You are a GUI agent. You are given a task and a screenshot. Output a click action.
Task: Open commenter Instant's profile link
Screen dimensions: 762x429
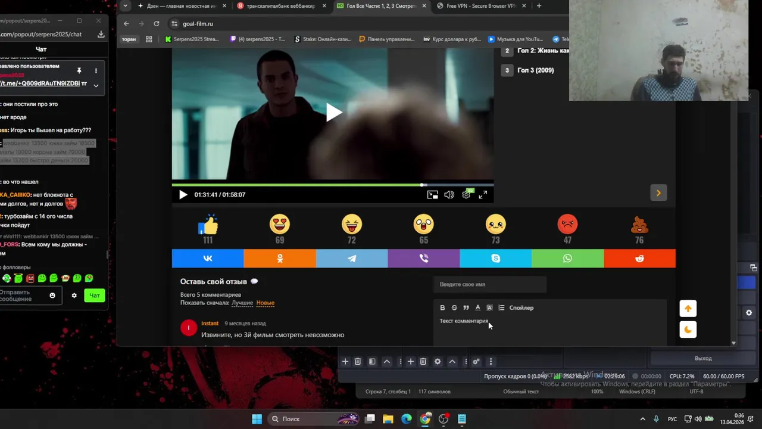click(210, 324)
